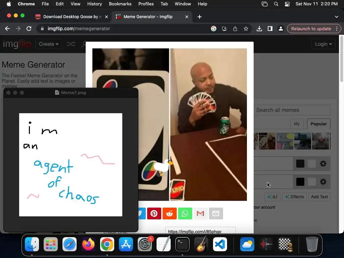This screenshot has height=258, width=344.
Task: Open Chrome side panel icon
Action: tap(270, 29)
